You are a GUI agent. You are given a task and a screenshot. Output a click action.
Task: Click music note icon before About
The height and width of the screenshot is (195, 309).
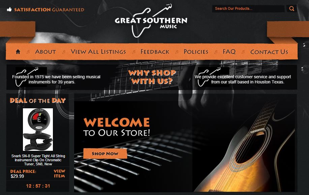[x=28, y=52]
